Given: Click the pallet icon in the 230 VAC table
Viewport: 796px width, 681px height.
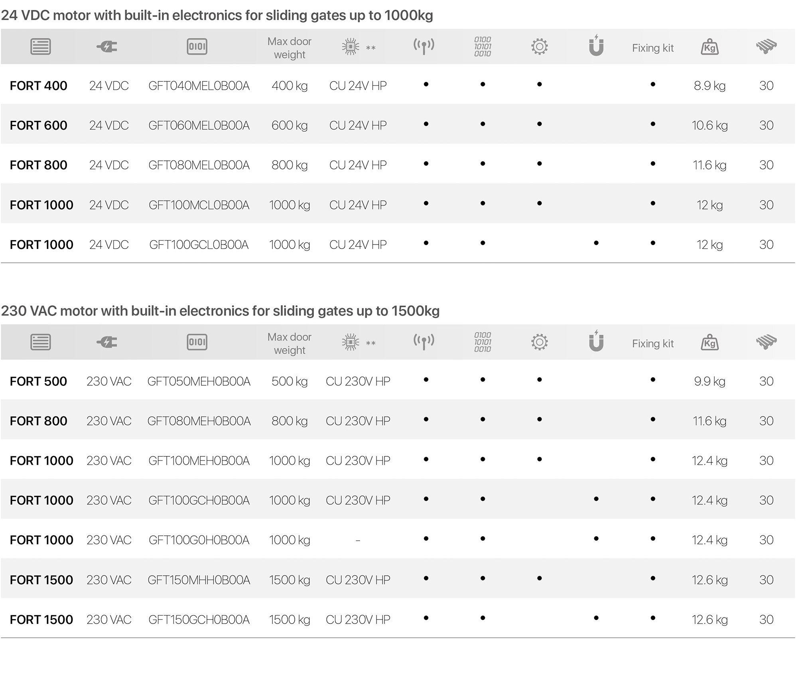Looking at the screenshot, I should [x=766, y=342].
